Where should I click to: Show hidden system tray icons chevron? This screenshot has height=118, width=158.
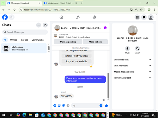point(127,115)
